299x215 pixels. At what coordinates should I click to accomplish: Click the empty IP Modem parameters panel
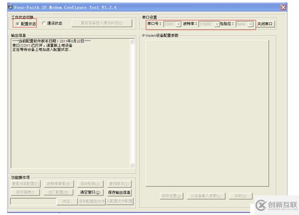(207, 113)
